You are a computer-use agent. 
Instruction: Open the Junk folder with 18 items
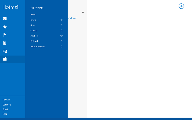click(35, 36)
